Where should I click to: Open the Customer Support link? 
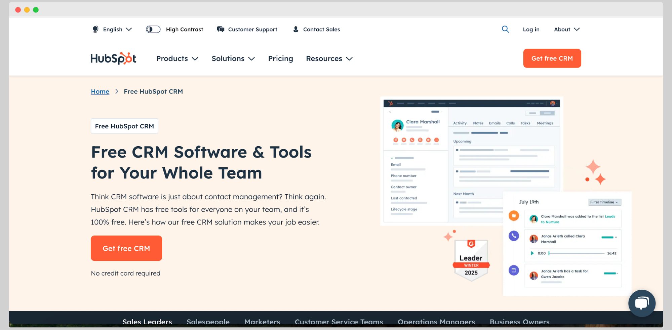coord(253,29)
